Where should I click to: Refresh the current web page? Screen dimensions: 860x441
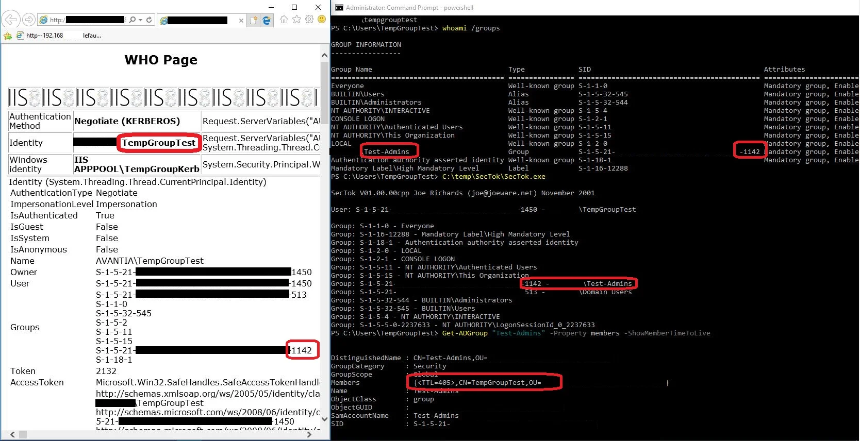click(x=149, y=20)
